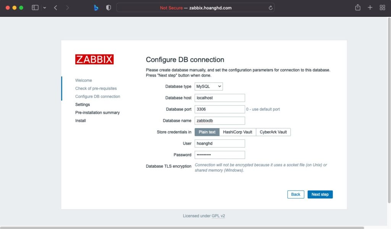Reload the page with the refresh icon
This screenshot has height=229, width=391.
coord(271,8)
